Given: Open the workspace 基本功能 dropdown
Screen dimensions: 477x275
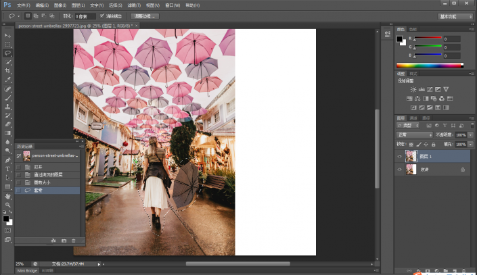Looking at the screenshot, I should (455, 17).
